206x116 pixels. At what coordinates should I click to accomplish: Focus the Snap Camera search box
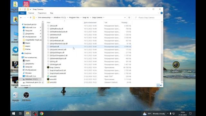point(147,17)
